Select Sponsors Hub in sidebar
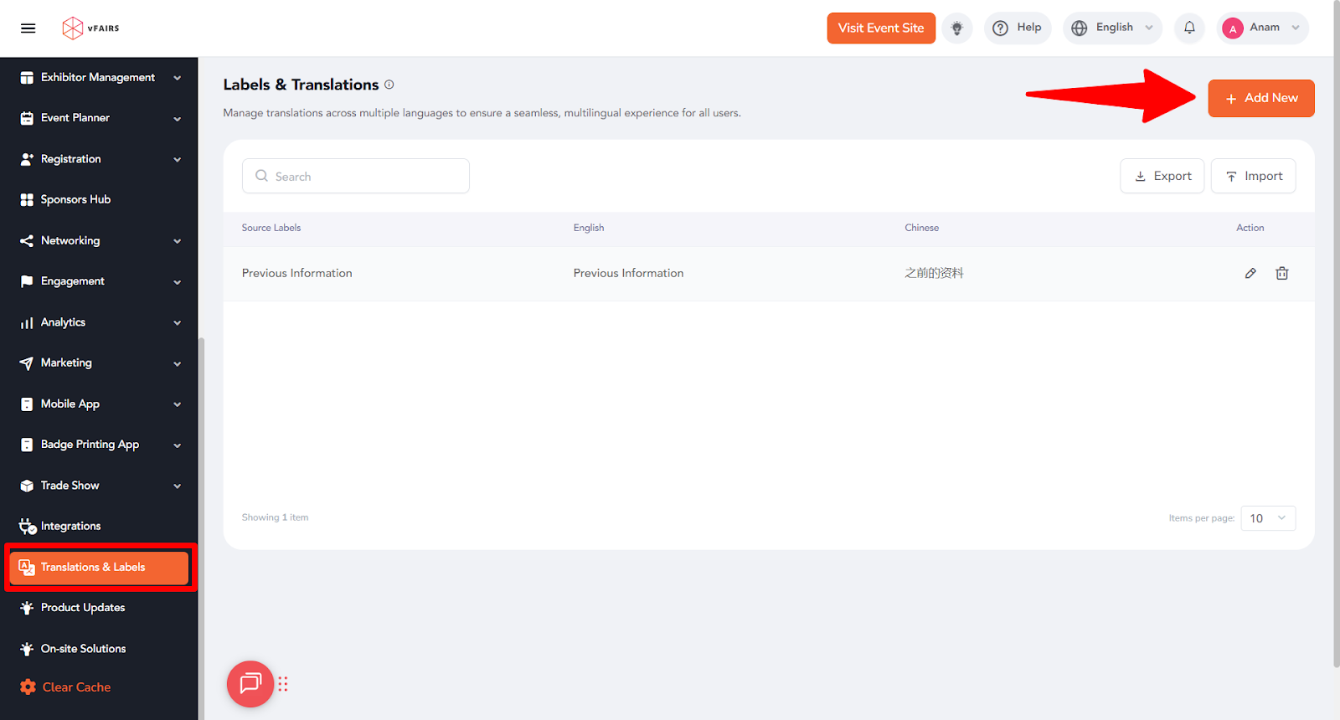The width and height of the screenshot is (1340, 720). point(75,199)
